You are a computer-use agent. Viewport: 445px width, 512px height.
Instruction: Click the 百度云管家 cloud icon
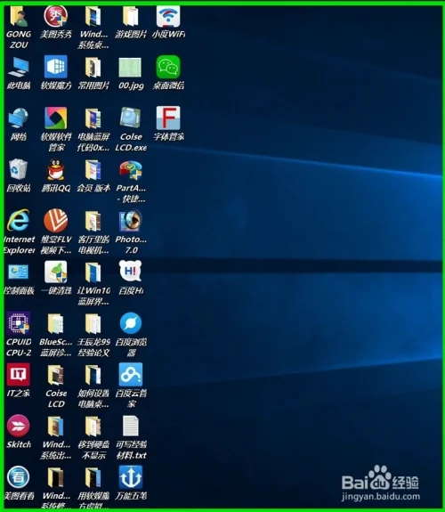point(131,374)
